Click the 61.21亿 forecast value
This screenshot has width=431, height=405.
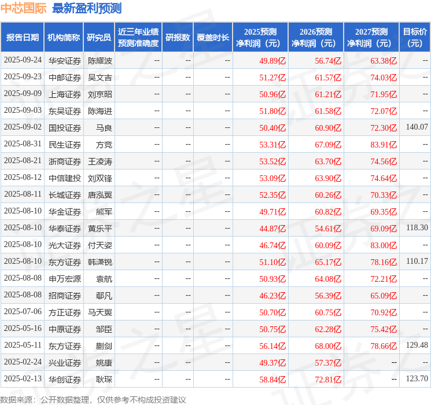click(x=328, y=94)
